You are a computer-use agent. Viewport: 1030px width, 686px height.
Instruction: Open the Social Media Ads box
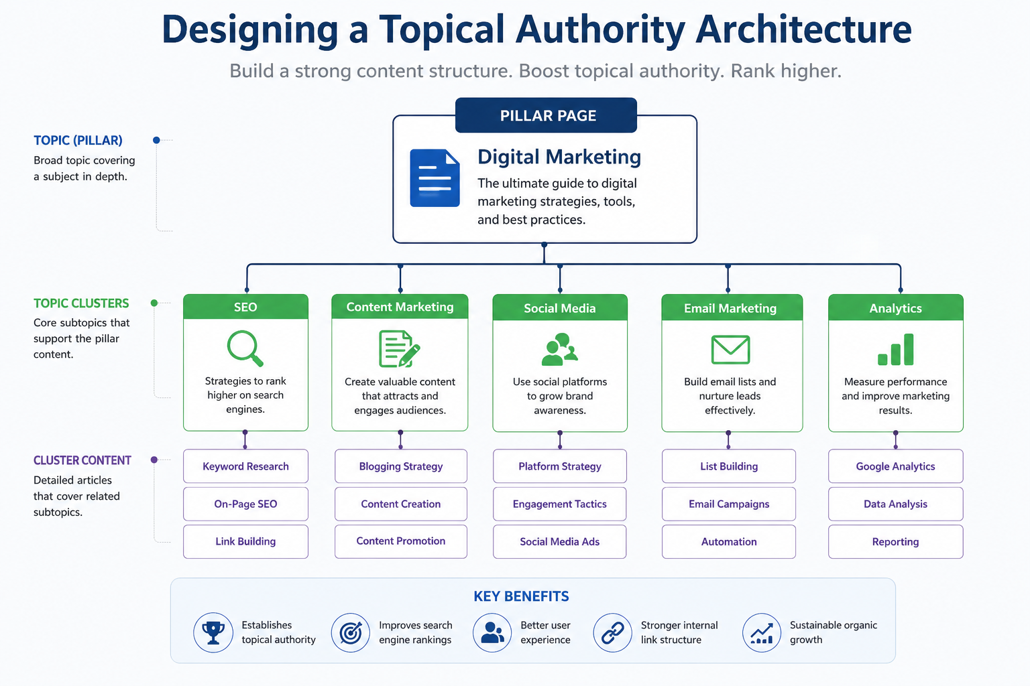coord(560,541)
